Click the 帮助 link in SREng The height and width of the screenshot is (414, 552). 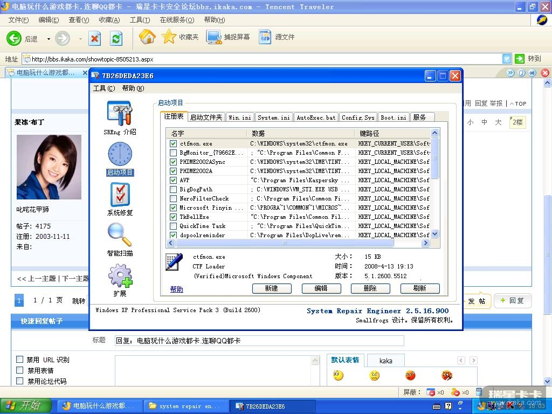[x=176, y=289]
